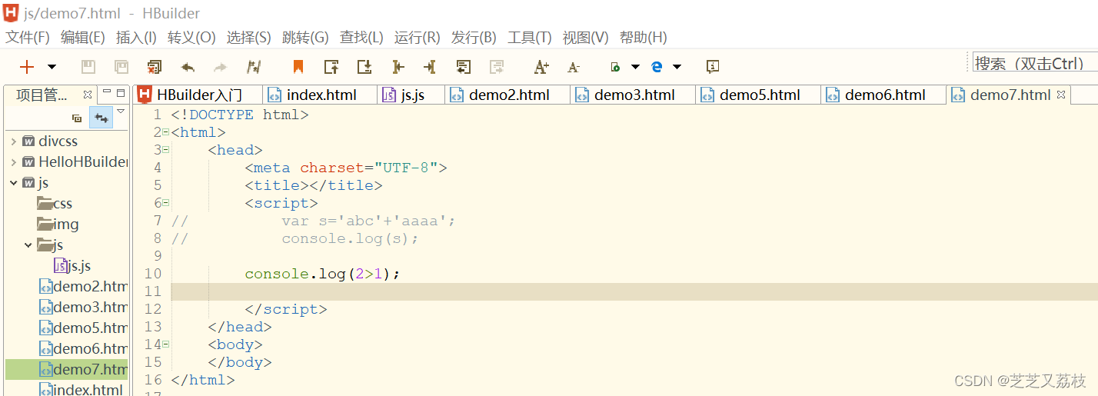This screenshot has height=396, width=1098.
Task: Decrease font size with A- icon
Action: pyautogui.click(x=574, y=67)
